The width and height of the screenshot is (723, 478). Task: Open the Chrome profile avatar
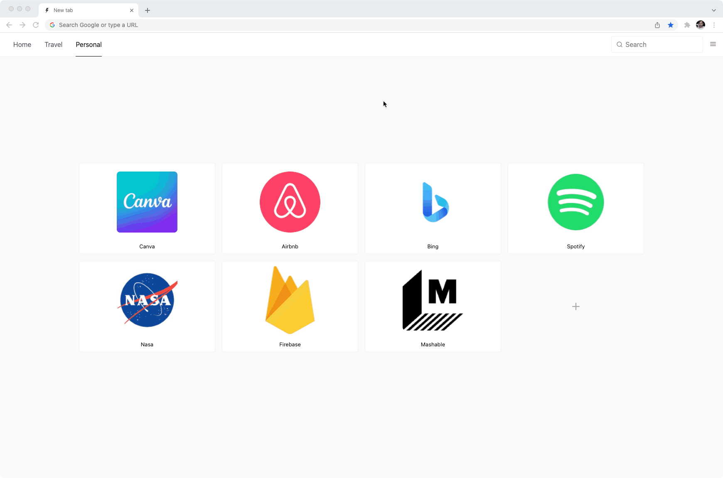tap(701, 25)
